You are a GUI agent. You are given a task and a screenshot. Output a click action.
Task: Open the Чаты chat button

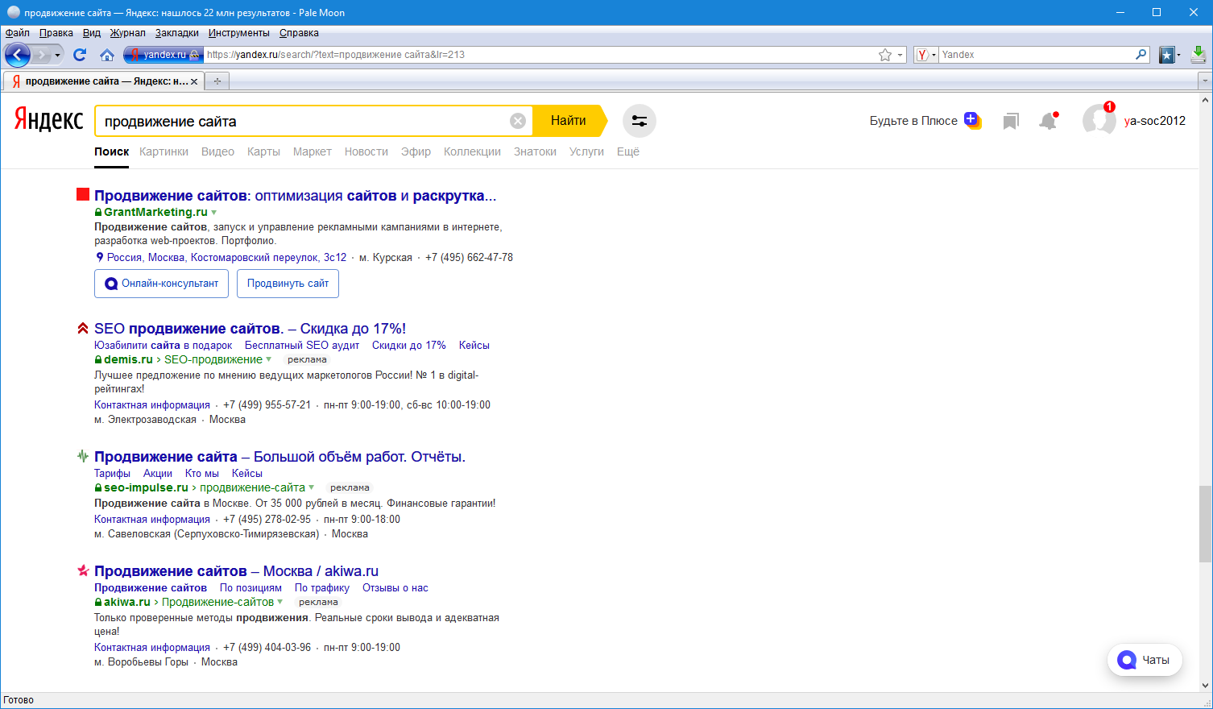tap(1145, 660)
